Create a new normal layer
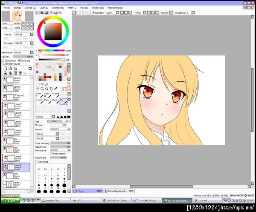This screenshot has height=212, width=256. point(5,69)
